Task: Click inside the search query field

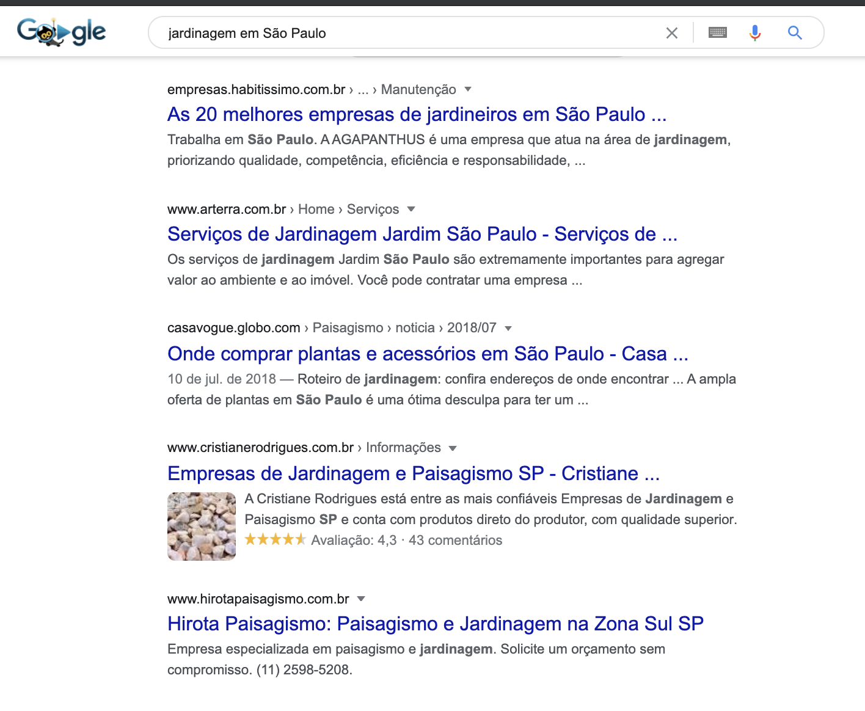Action: click(403, 33)
